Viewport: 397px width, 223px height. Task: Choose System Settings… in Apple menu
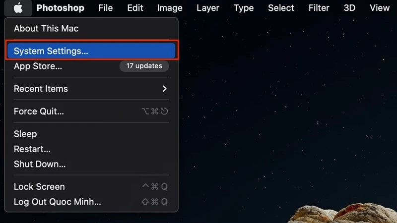click(91, 51)
